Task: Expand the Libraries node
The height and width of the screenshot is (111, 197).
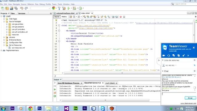Action: (x=4, y=37)
